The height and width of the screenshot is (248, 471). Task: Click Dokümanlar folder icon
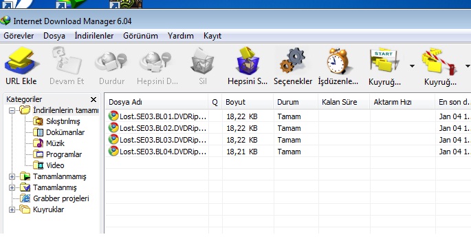coord(38,132)
